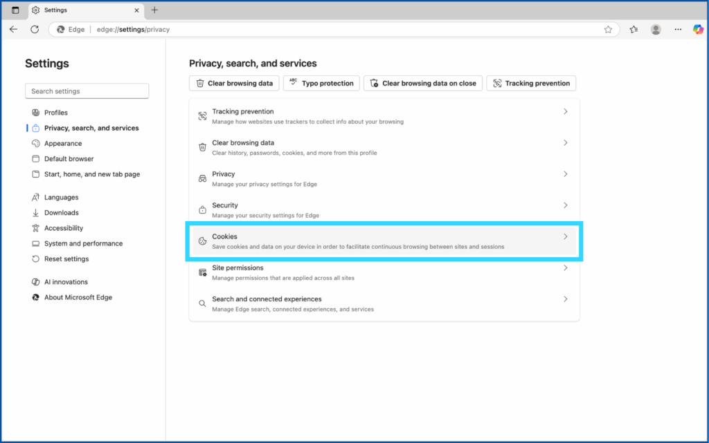
Task: Open Appearance in the settings sidebar
Action: [63, 144]
